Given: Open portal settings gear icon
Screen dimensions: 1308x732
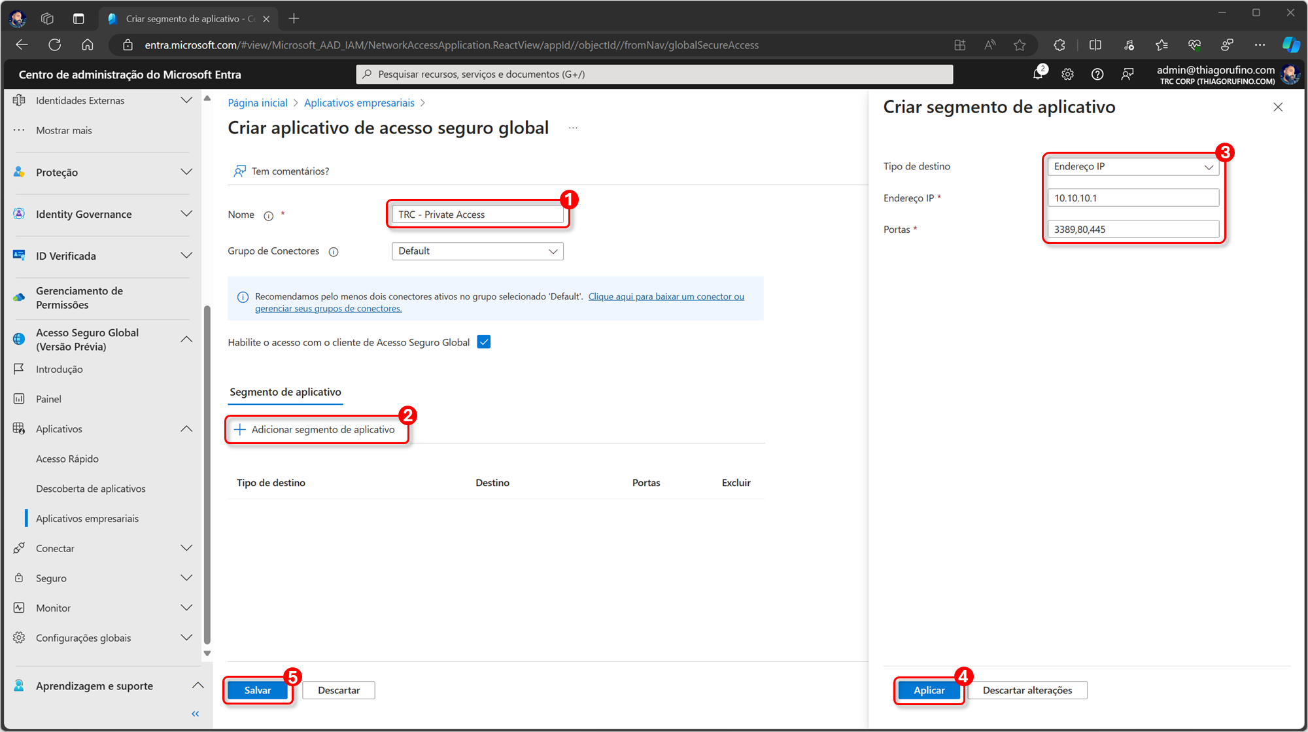Looking at the screenshot, I should click(x=1068, y=75).
